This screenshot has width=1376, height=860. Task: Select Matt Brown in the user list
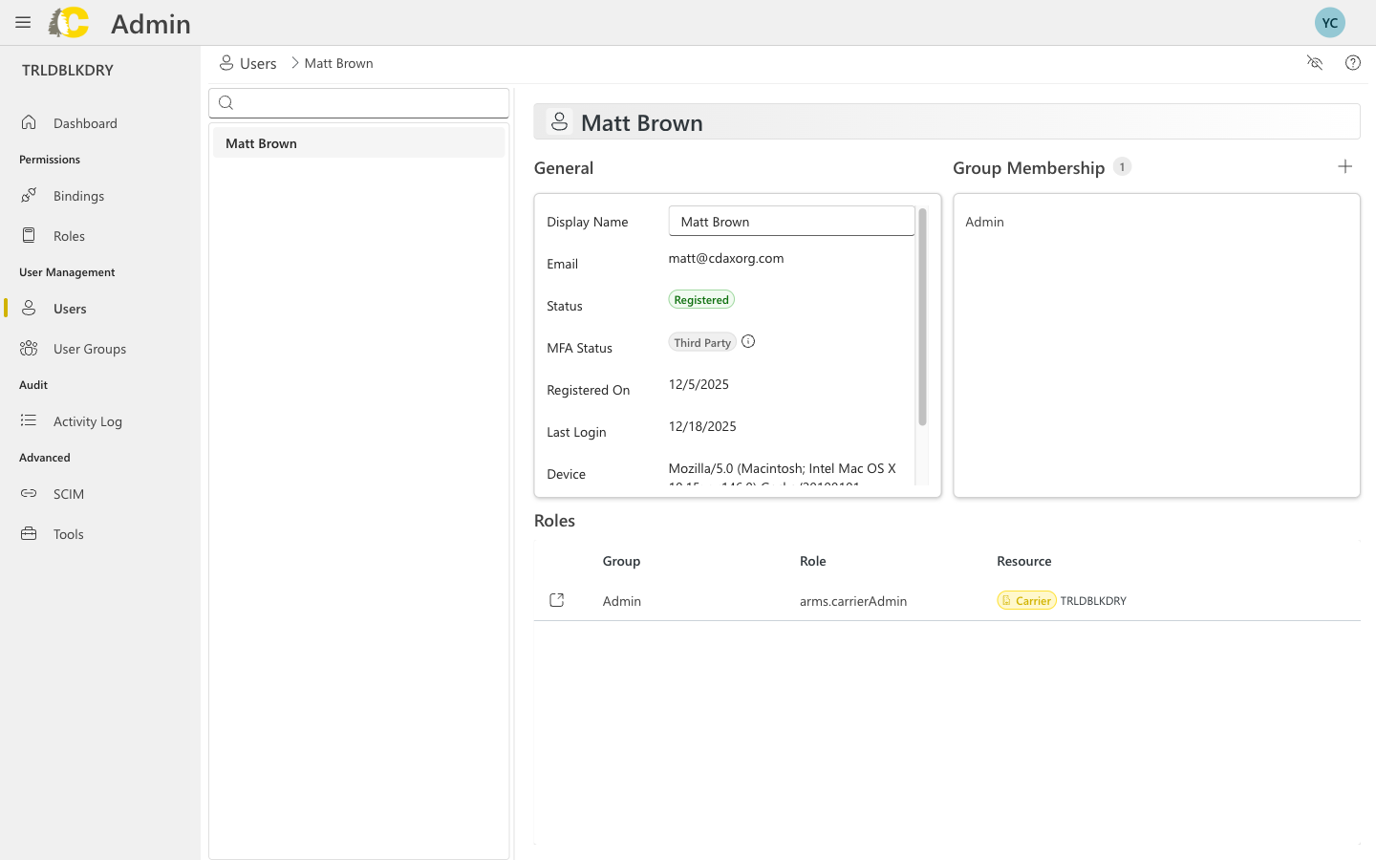260,142
